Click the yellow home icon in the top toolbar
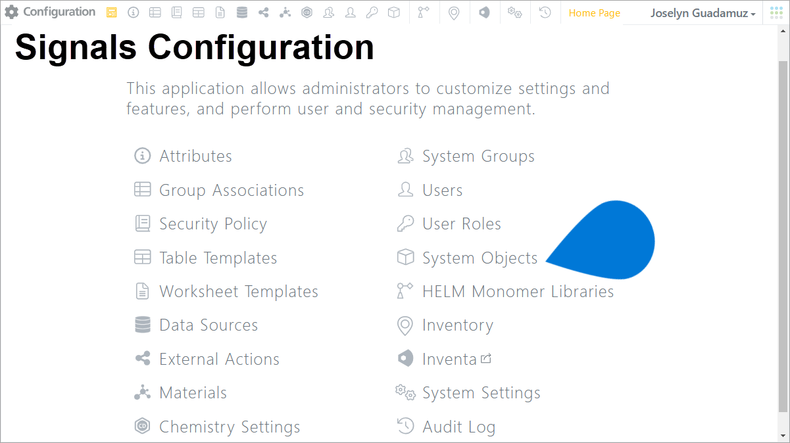Image resolution: width=790 pixels, height=443 pixels. pyautogui.click(x=111, y=12)
